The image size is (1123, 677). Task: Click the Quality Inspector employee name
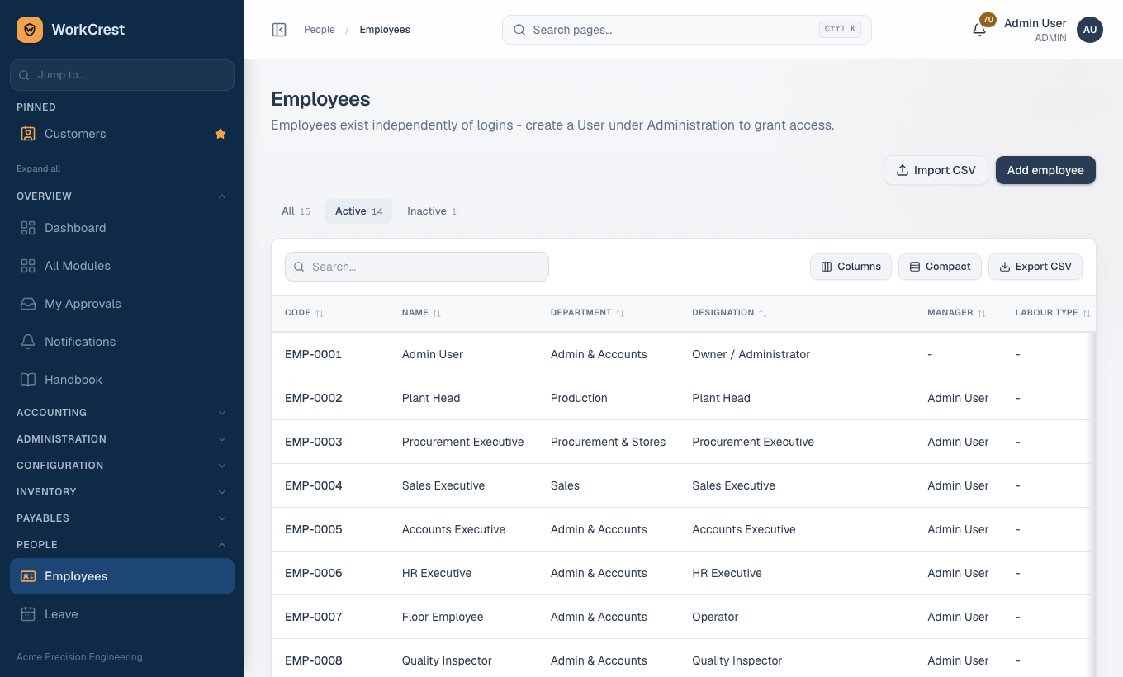click(447, 660)
